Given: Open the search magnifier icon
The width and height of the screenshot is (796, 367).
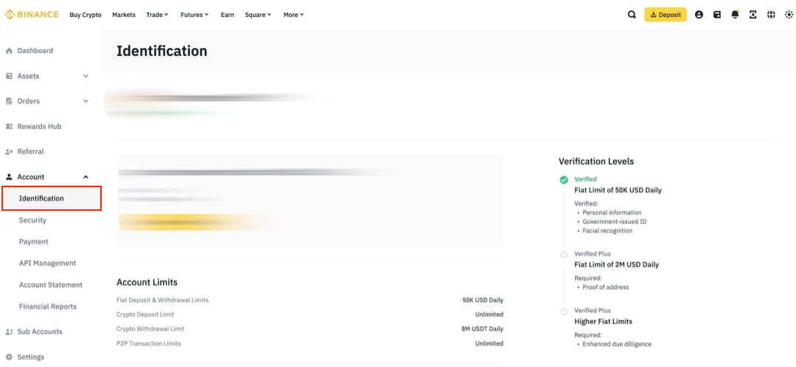Looking at the screenshot, I should tap(632, 15).
